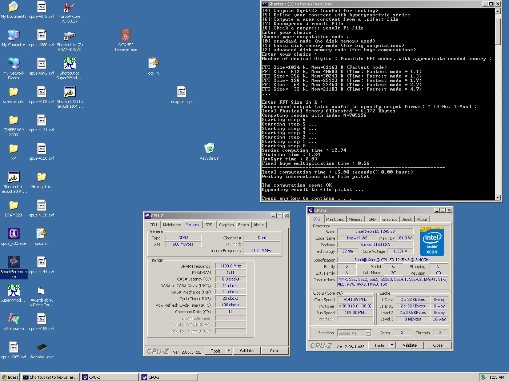The width and height of the screenshot is (509, 382).
Task: Click Validate in right CPU-Z window
Action: pyautogui.click(x=410, y=345)
